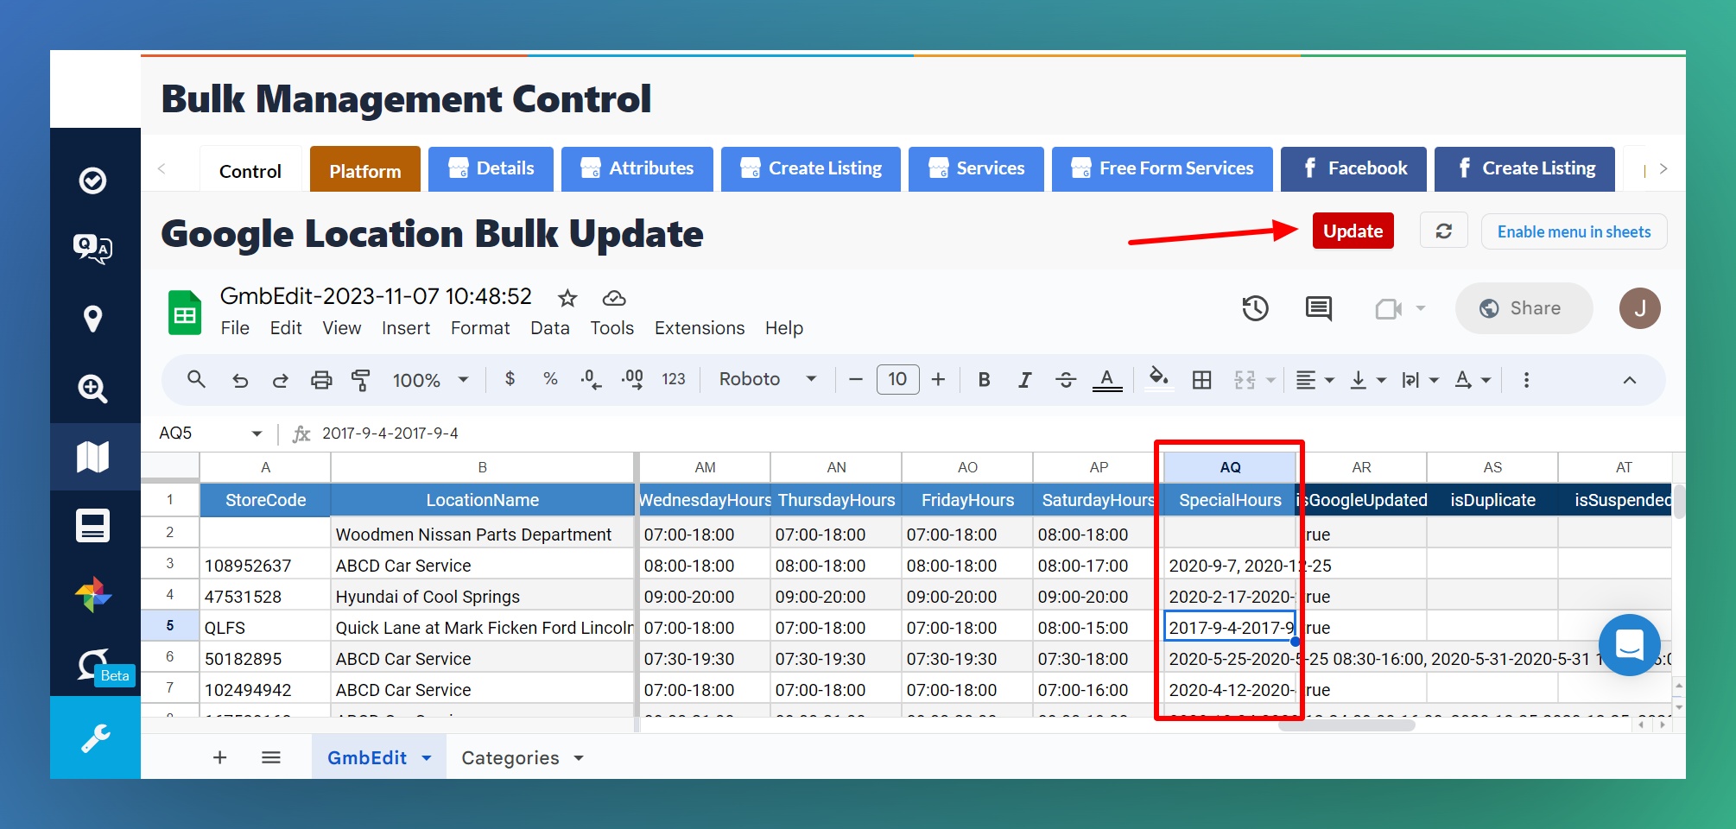Switch to the Attributes tab
Image resolution: width=1736 pixels, height=829 pixels.
[x=637, y=168]
